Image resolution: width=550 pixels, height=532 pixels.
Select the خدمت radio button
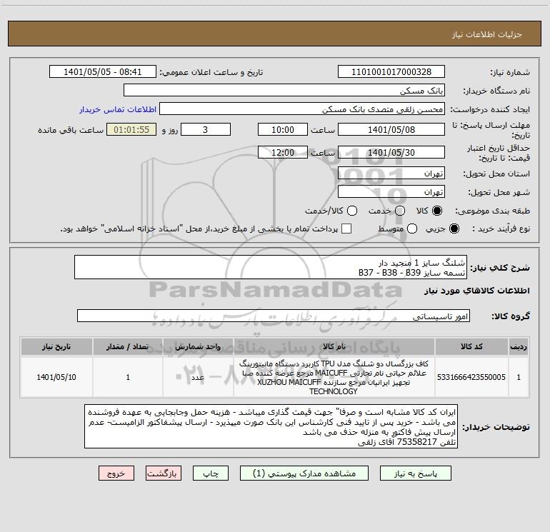[x=400, y=211]
